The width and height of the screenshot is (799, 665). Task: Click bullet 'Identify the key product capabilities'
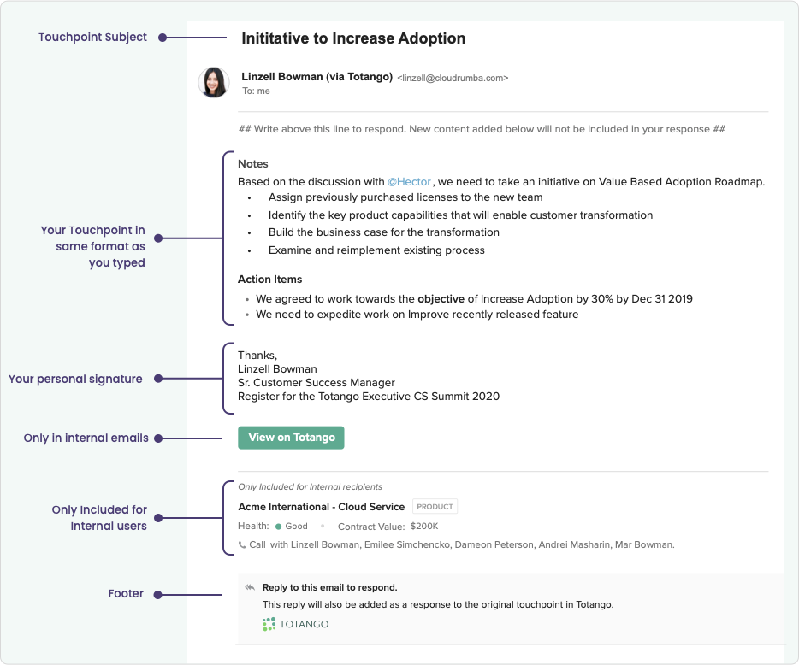(460, 215)
